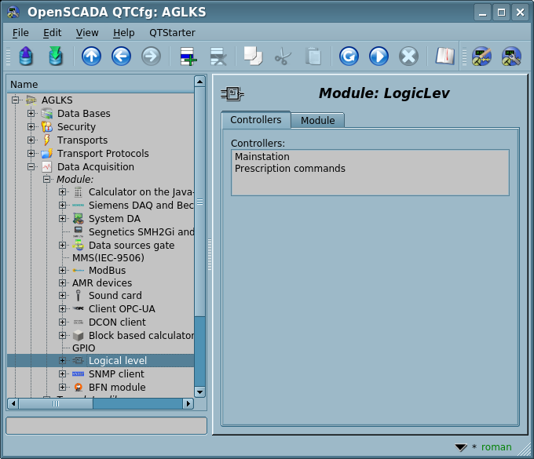Viewport: 534px width, 459px height.
Task: Select the Mainstation controller entry
Action: (x=262, y=156)
